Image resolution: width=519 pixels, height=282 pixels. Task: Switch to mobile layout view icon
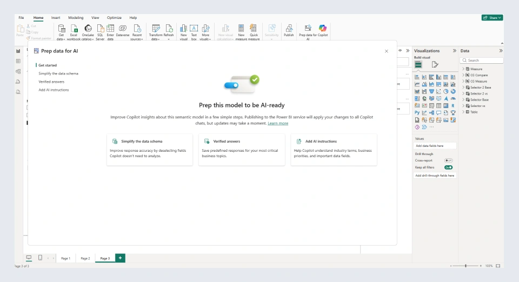tap(40, 258)
